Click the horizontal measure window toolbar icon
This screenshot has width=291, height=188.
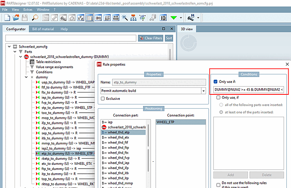tap(116, 18)
